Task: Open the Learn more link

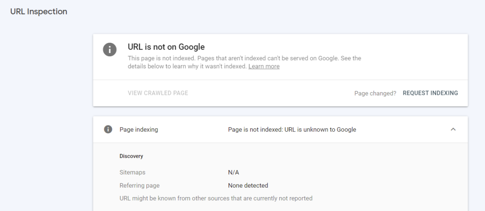Action: click(264, 67)
